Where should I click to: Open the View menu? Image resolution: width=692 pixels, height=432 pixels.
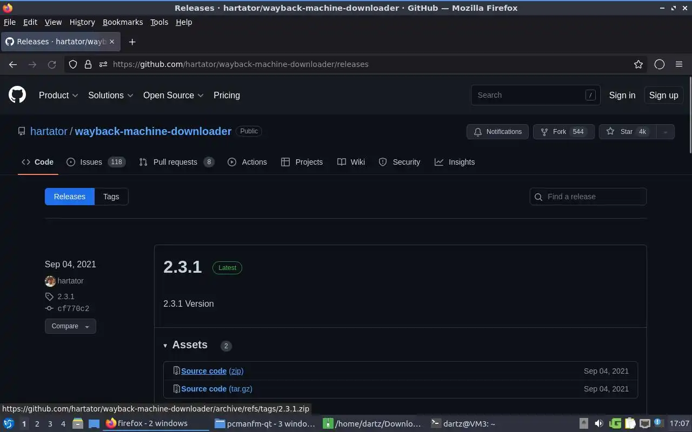[x=53, y=22]
